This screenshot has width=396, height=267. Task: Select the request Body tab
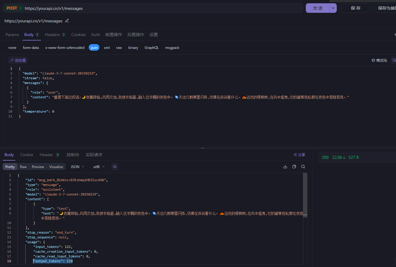(32, 35)
